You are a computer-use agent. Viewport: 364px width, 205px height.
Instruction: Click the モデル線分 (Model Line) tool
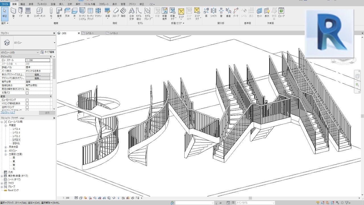[139, 14]
